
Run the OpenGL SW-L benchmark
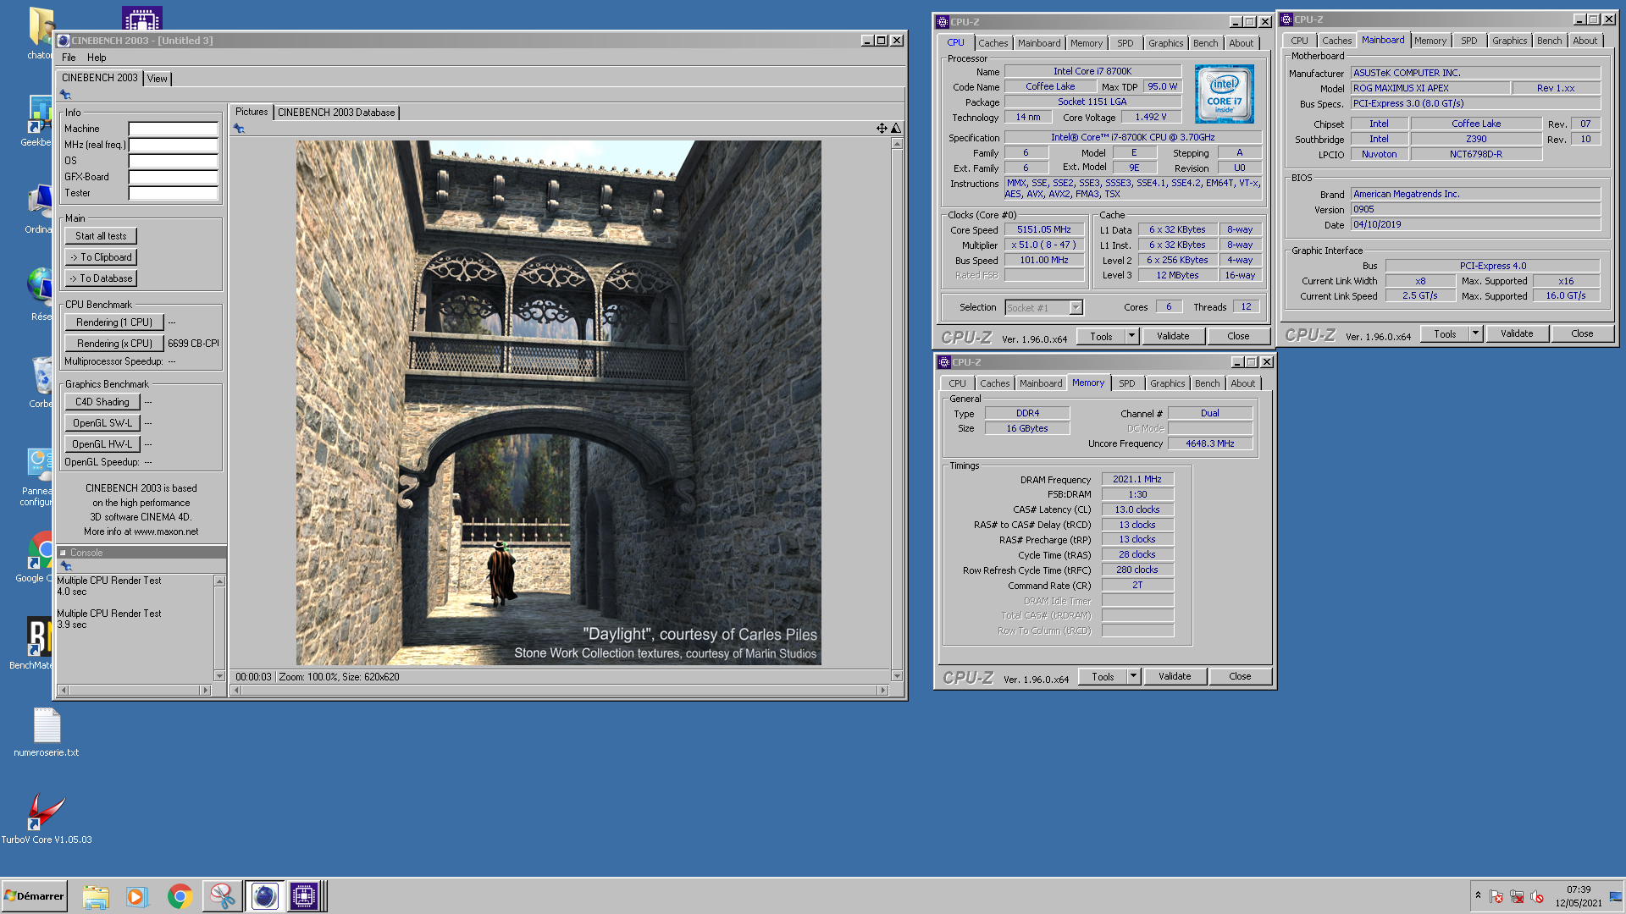coord(102,423)
